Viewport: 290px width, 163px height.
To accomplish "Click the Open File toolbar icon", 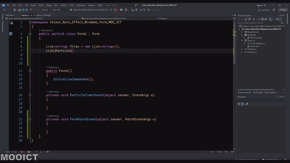I will coord(19,10).
